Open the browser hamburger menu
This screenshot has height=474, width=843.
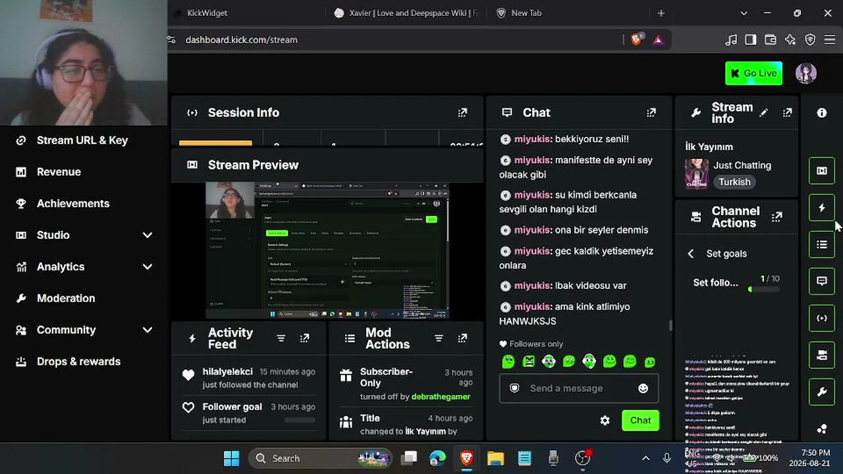pyautogui.click(x=830, y=40)
